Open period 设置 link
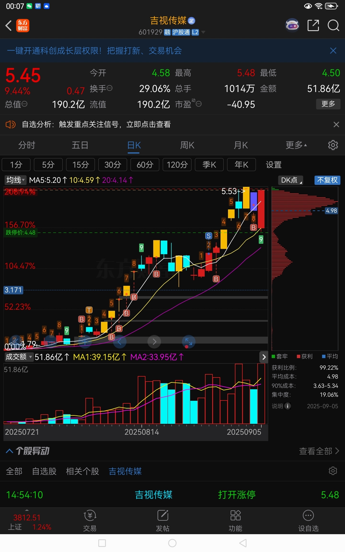 pyautogui.click(x=274, y=165)
